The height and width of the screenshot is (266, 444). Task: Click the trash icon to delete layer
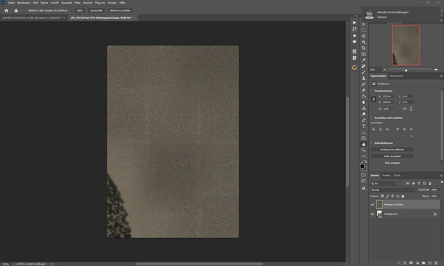[436, 263]
